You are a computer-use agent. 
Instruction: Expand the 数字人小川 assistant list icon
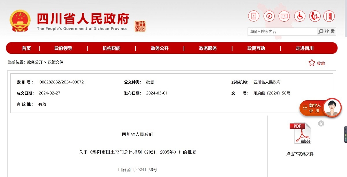[x=305, y=108]
